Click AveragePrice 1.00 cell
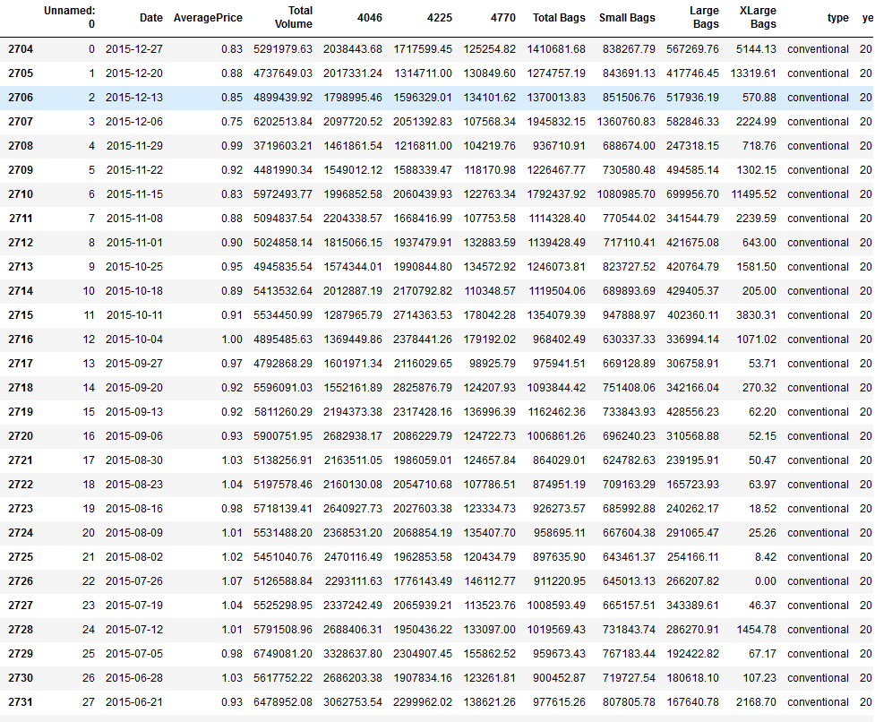The image size is (875, 722). (232, 340)
